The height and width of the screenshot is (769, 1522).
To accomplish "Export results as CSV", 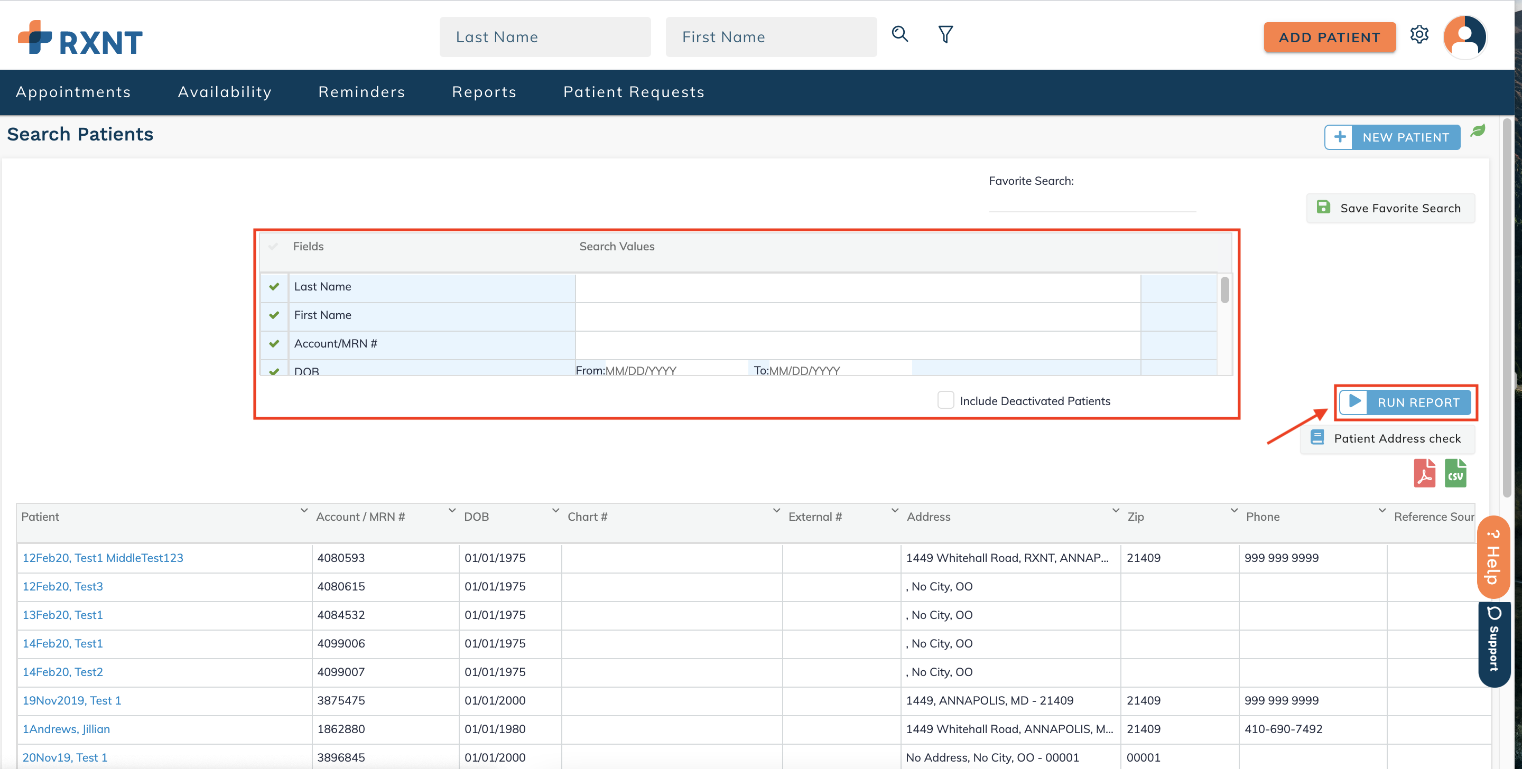I will coord(1455,473).
